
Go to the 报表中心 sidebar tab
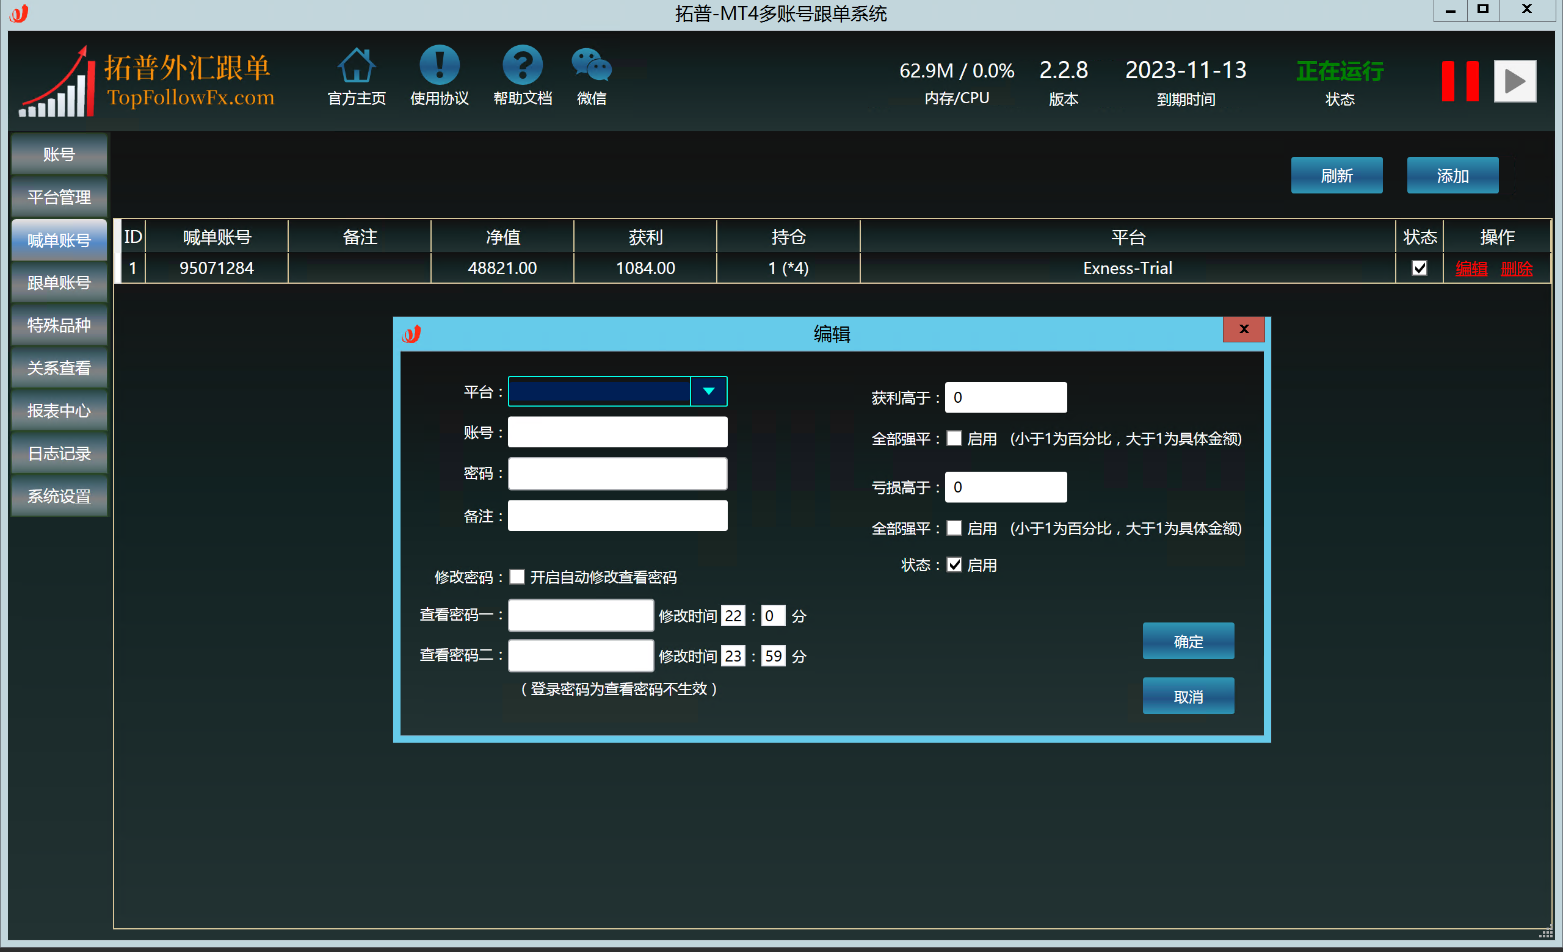click(x=59, y=411)
